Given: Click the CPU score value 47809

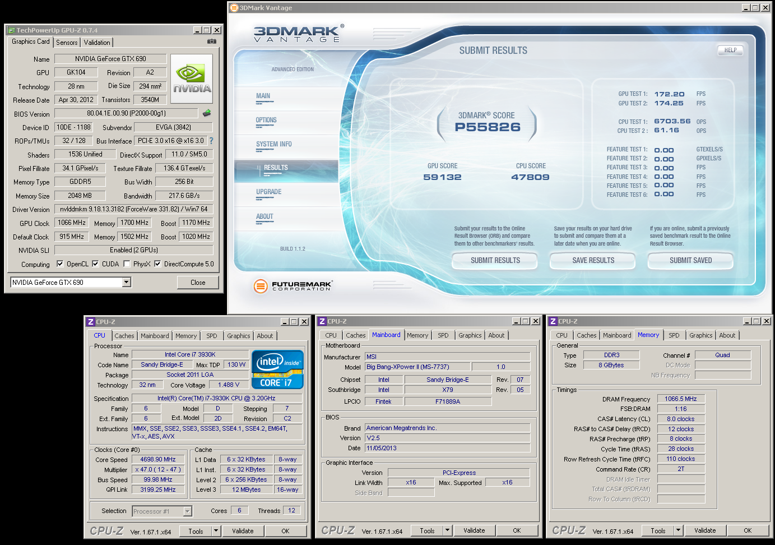Looking at the screenshot, I should coord(530,177).
